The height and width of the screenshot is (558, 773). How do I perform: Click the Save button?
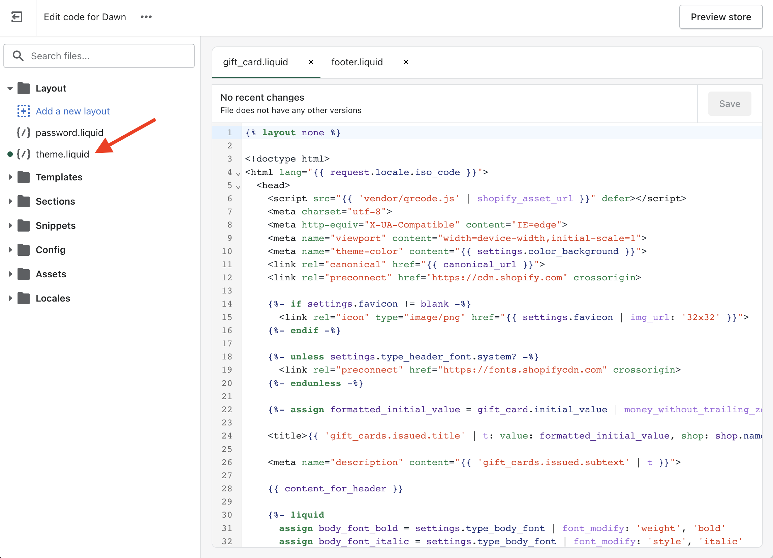tap(730, 104)
